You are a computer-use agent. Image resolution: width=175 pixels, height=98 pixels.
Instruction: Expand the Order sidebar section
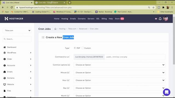(31, 59)
